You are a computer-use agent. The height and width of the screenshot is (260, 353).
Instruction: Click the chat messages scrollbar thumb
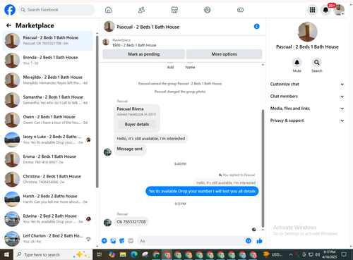point(263,168)
